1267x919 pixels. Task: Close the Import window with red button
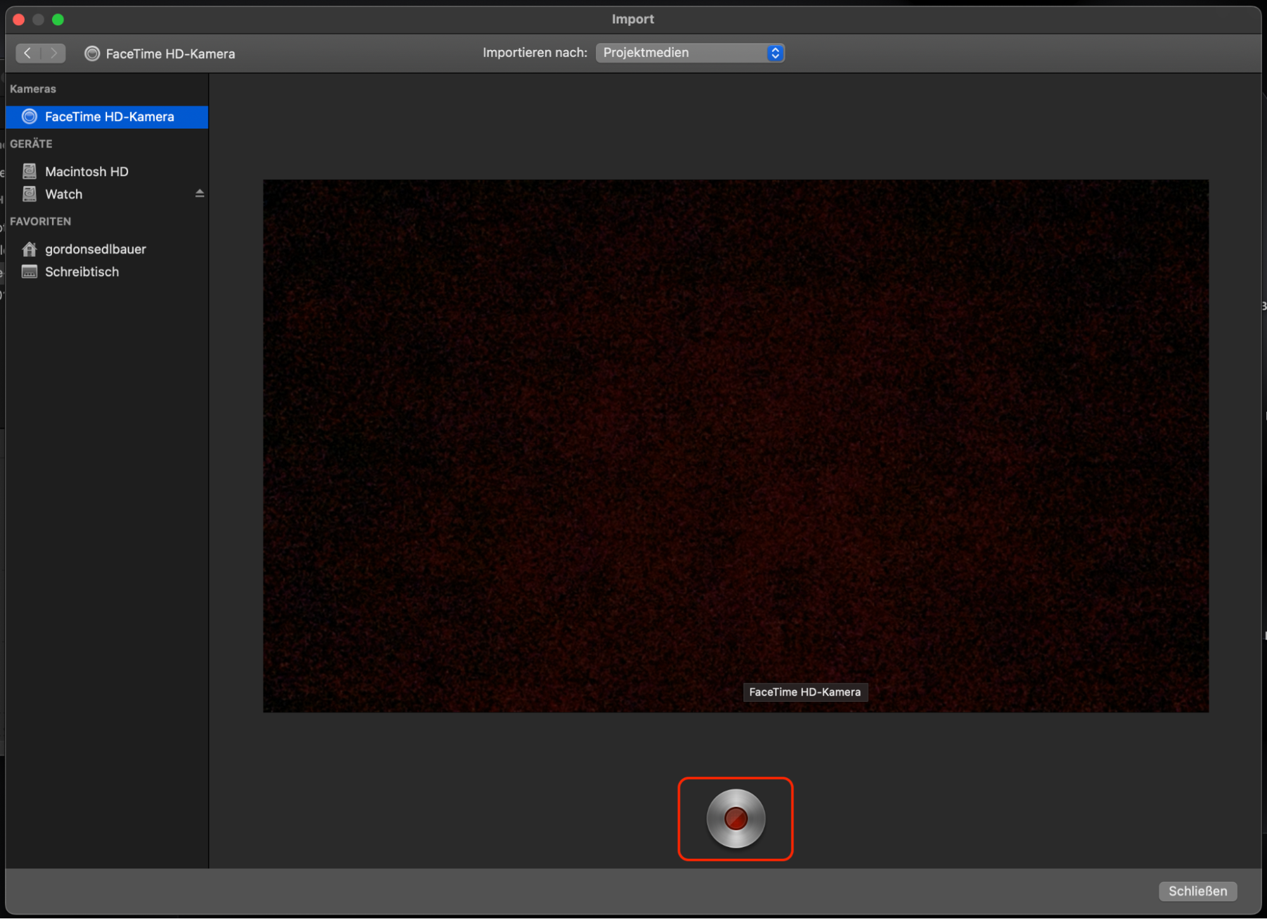pyautogui.click(x=19, y=20)
